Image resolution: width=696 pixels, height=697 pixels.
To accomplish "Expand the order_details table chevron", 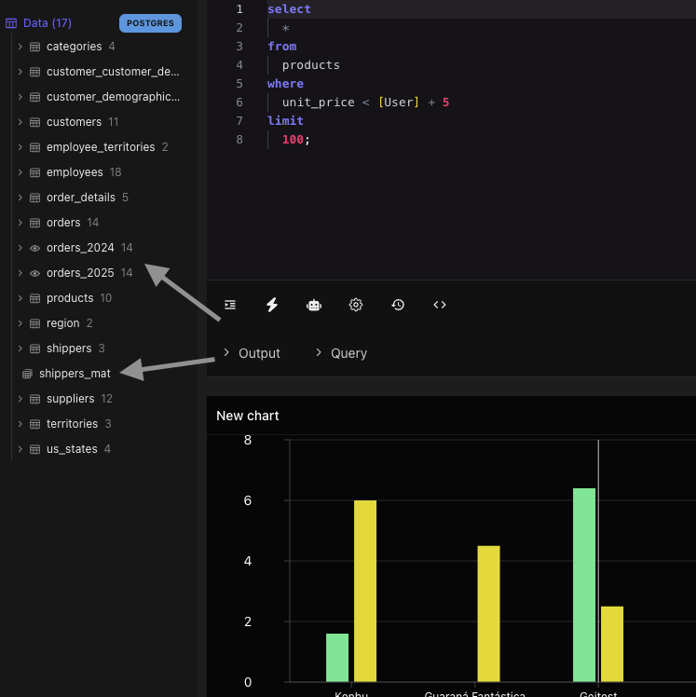I will (x=20, y=198).
